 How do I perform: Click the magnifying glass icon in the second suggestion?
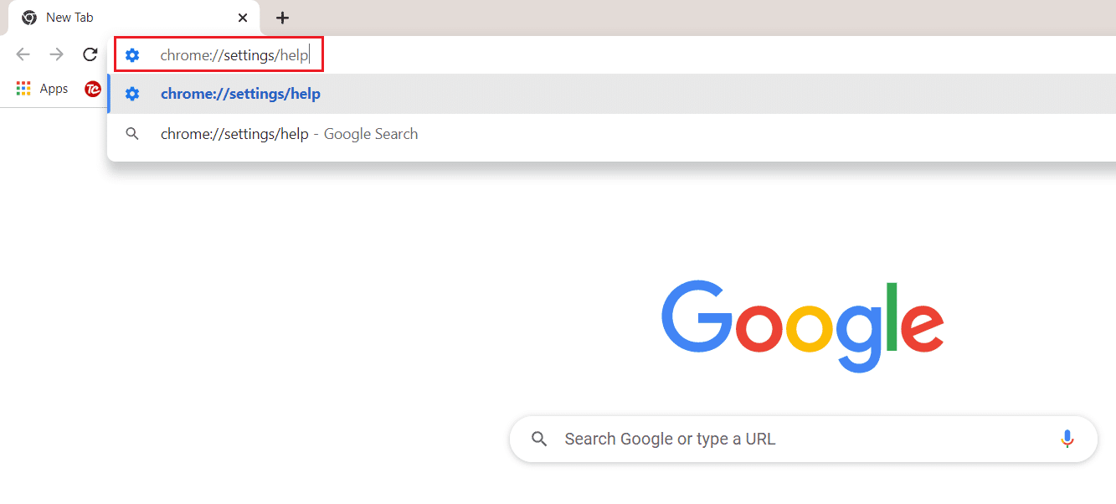point(132,133)
